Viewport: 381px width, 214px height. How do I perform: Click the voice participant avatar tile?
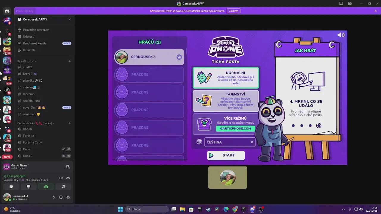pyautogui.click(x=228, y=177)
